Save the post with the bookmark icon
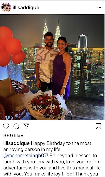 pos(98,126)
